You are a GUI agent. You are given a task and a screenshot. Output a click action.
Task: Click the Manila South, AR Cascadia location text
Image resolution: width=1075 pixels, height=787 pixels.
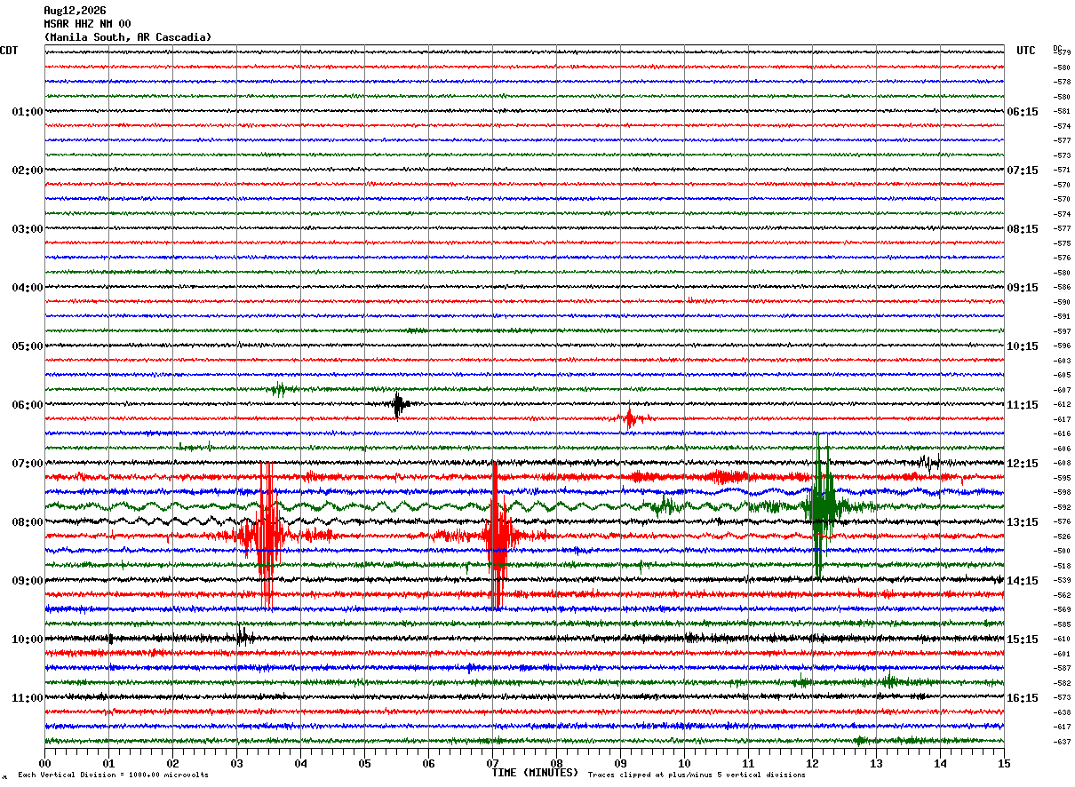[128, 37]
